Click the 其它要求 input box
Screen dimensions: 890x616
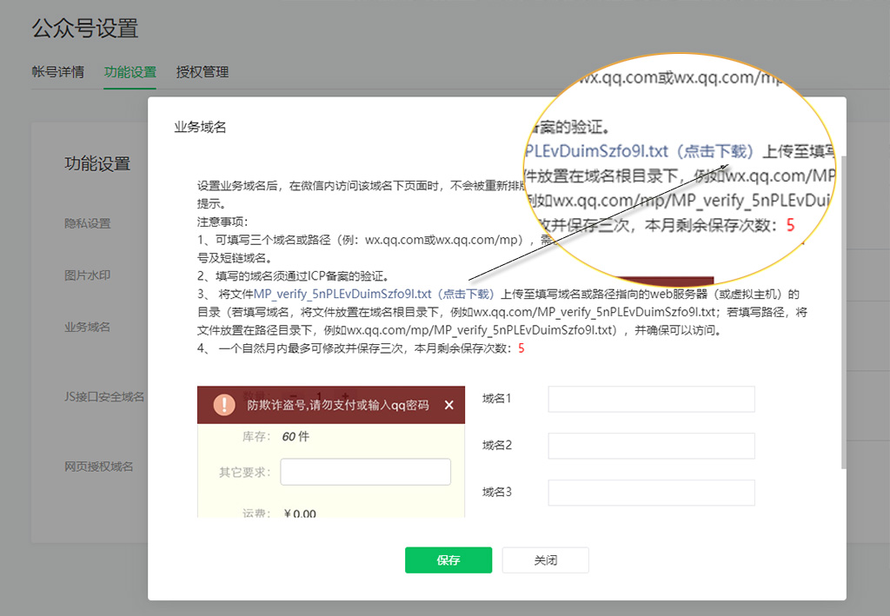tap(366, 472)
